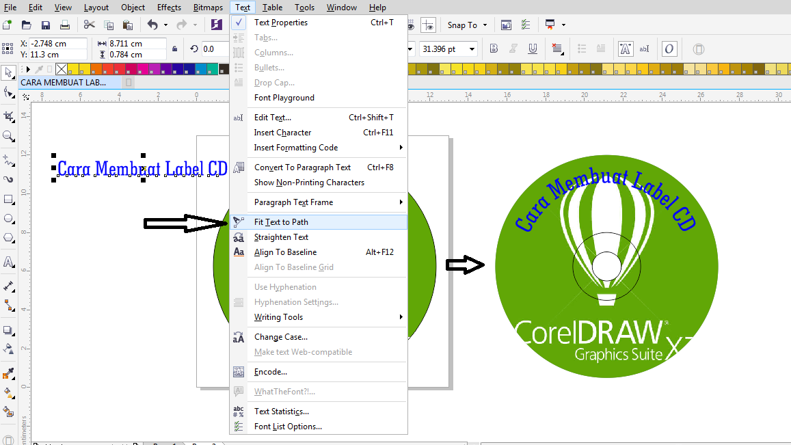Open Text Properties docker icon on property bar
Viewport: 791px width, 445px height.
pos(626,49)
